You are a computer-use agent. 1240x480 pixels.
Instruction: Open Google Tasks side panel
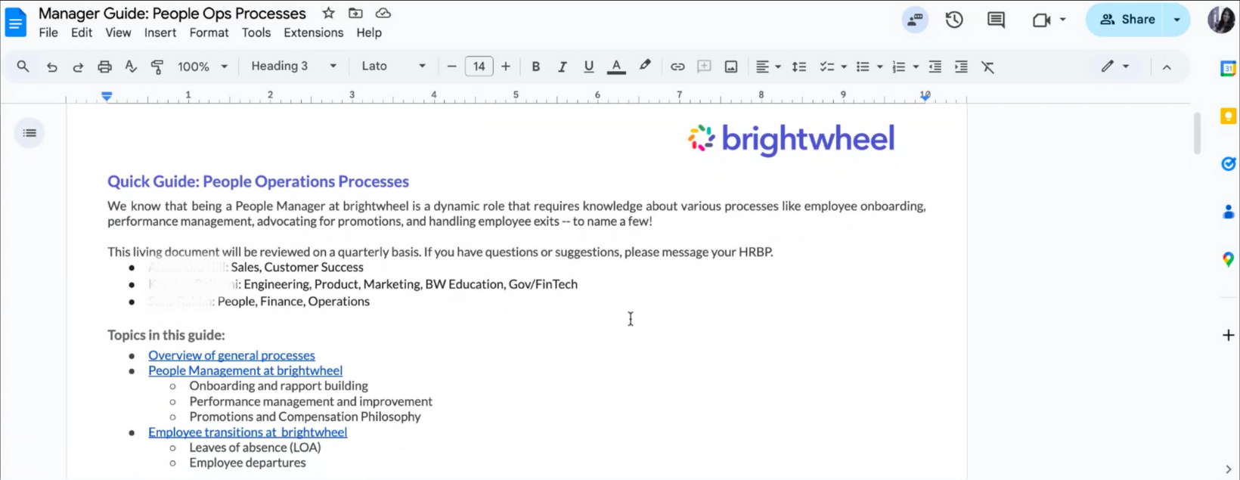coord(1228,163)
